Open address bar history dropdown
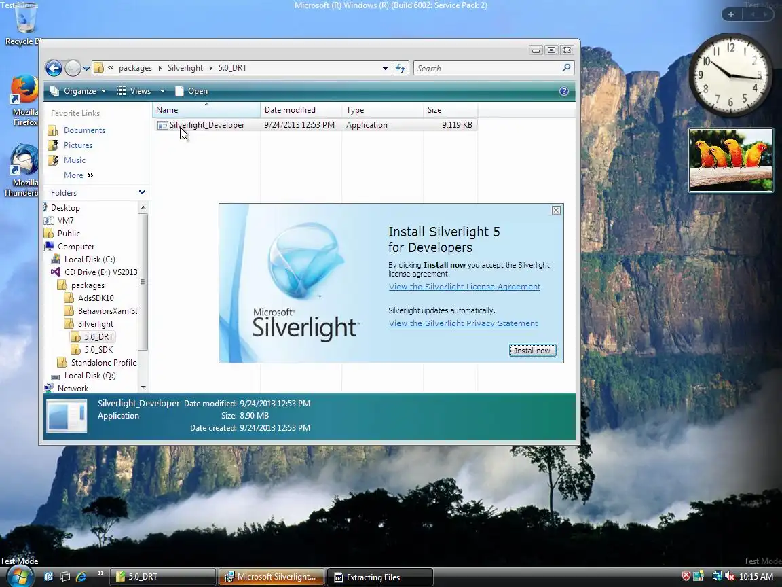This screenshot has height=587, width=782. tap(385, 69)
